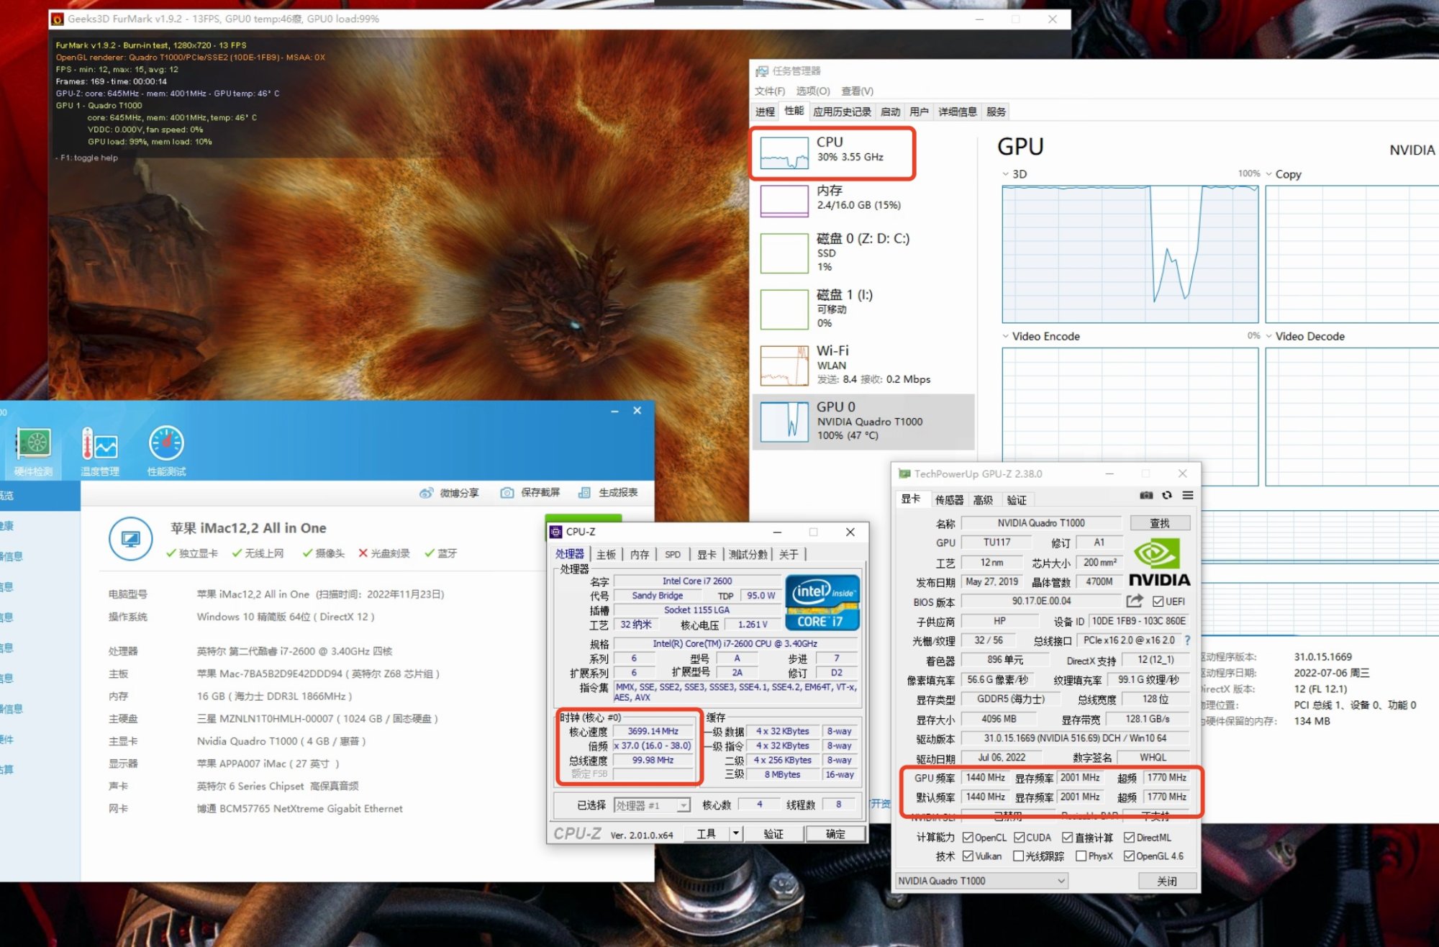This screenshot has height=947, width=1439.
Task: Switch to 主板 tab in CPU-Z
Action: click(606, 554)
